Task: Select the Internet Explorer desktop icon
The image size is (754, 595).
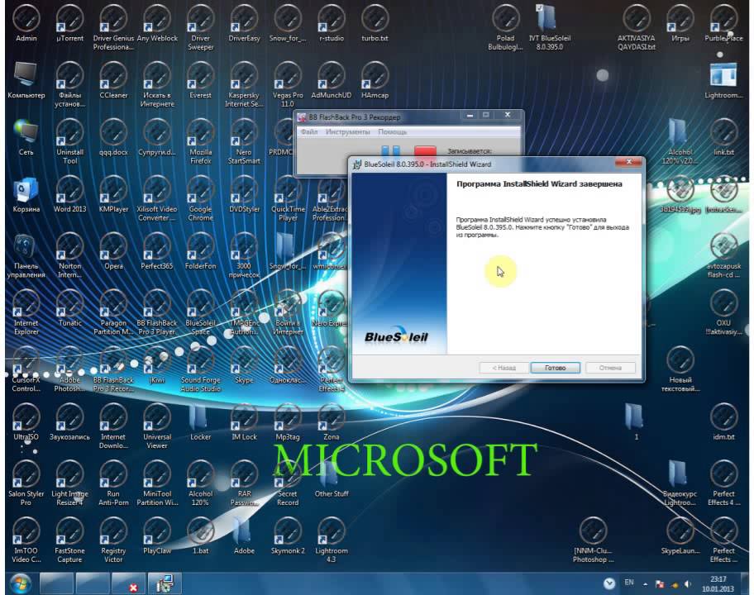Action: pos(26,312)
